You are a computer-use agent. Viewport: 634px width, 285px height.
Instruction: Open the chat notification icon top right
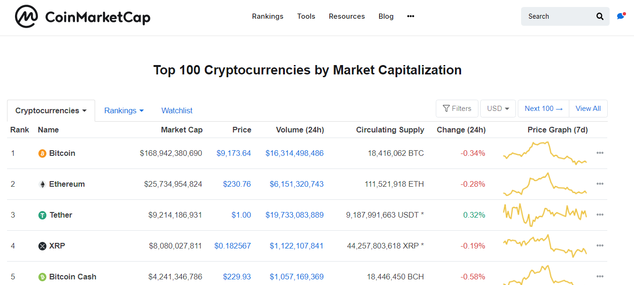[x=621, y=16]
